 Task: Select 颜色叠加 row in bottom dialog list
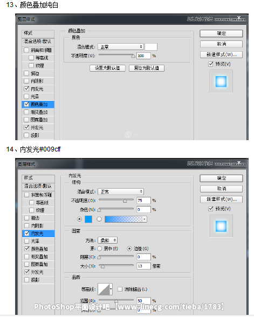pyautogui.click(x=38, y=249)
